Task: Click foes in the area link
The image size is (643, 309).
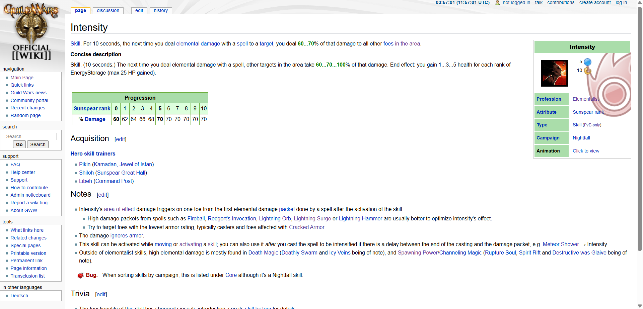Action: pos(402,44)
